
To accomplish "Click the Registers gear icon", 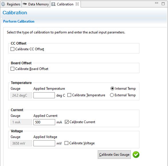I will (3, 4).
